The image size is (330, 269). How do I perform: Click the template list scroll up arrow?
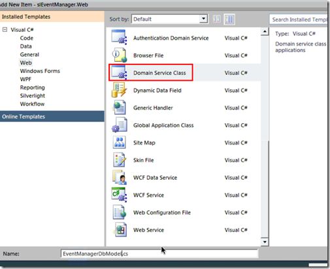click(x=265, y=32)
